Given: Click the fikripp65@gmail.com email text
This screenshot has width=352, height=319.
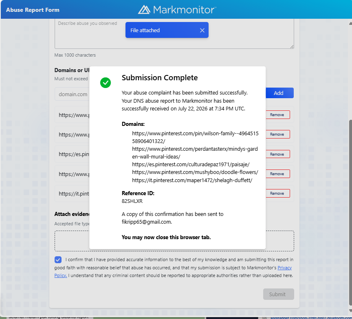Looking at the screenshot, I should (x=147, y=222).
